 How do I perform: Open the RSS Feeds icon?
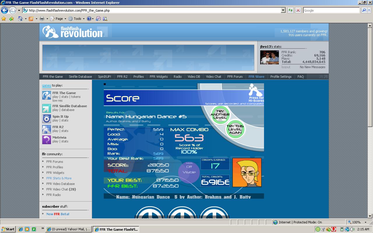pyautogui.click(x=31, y=19)
